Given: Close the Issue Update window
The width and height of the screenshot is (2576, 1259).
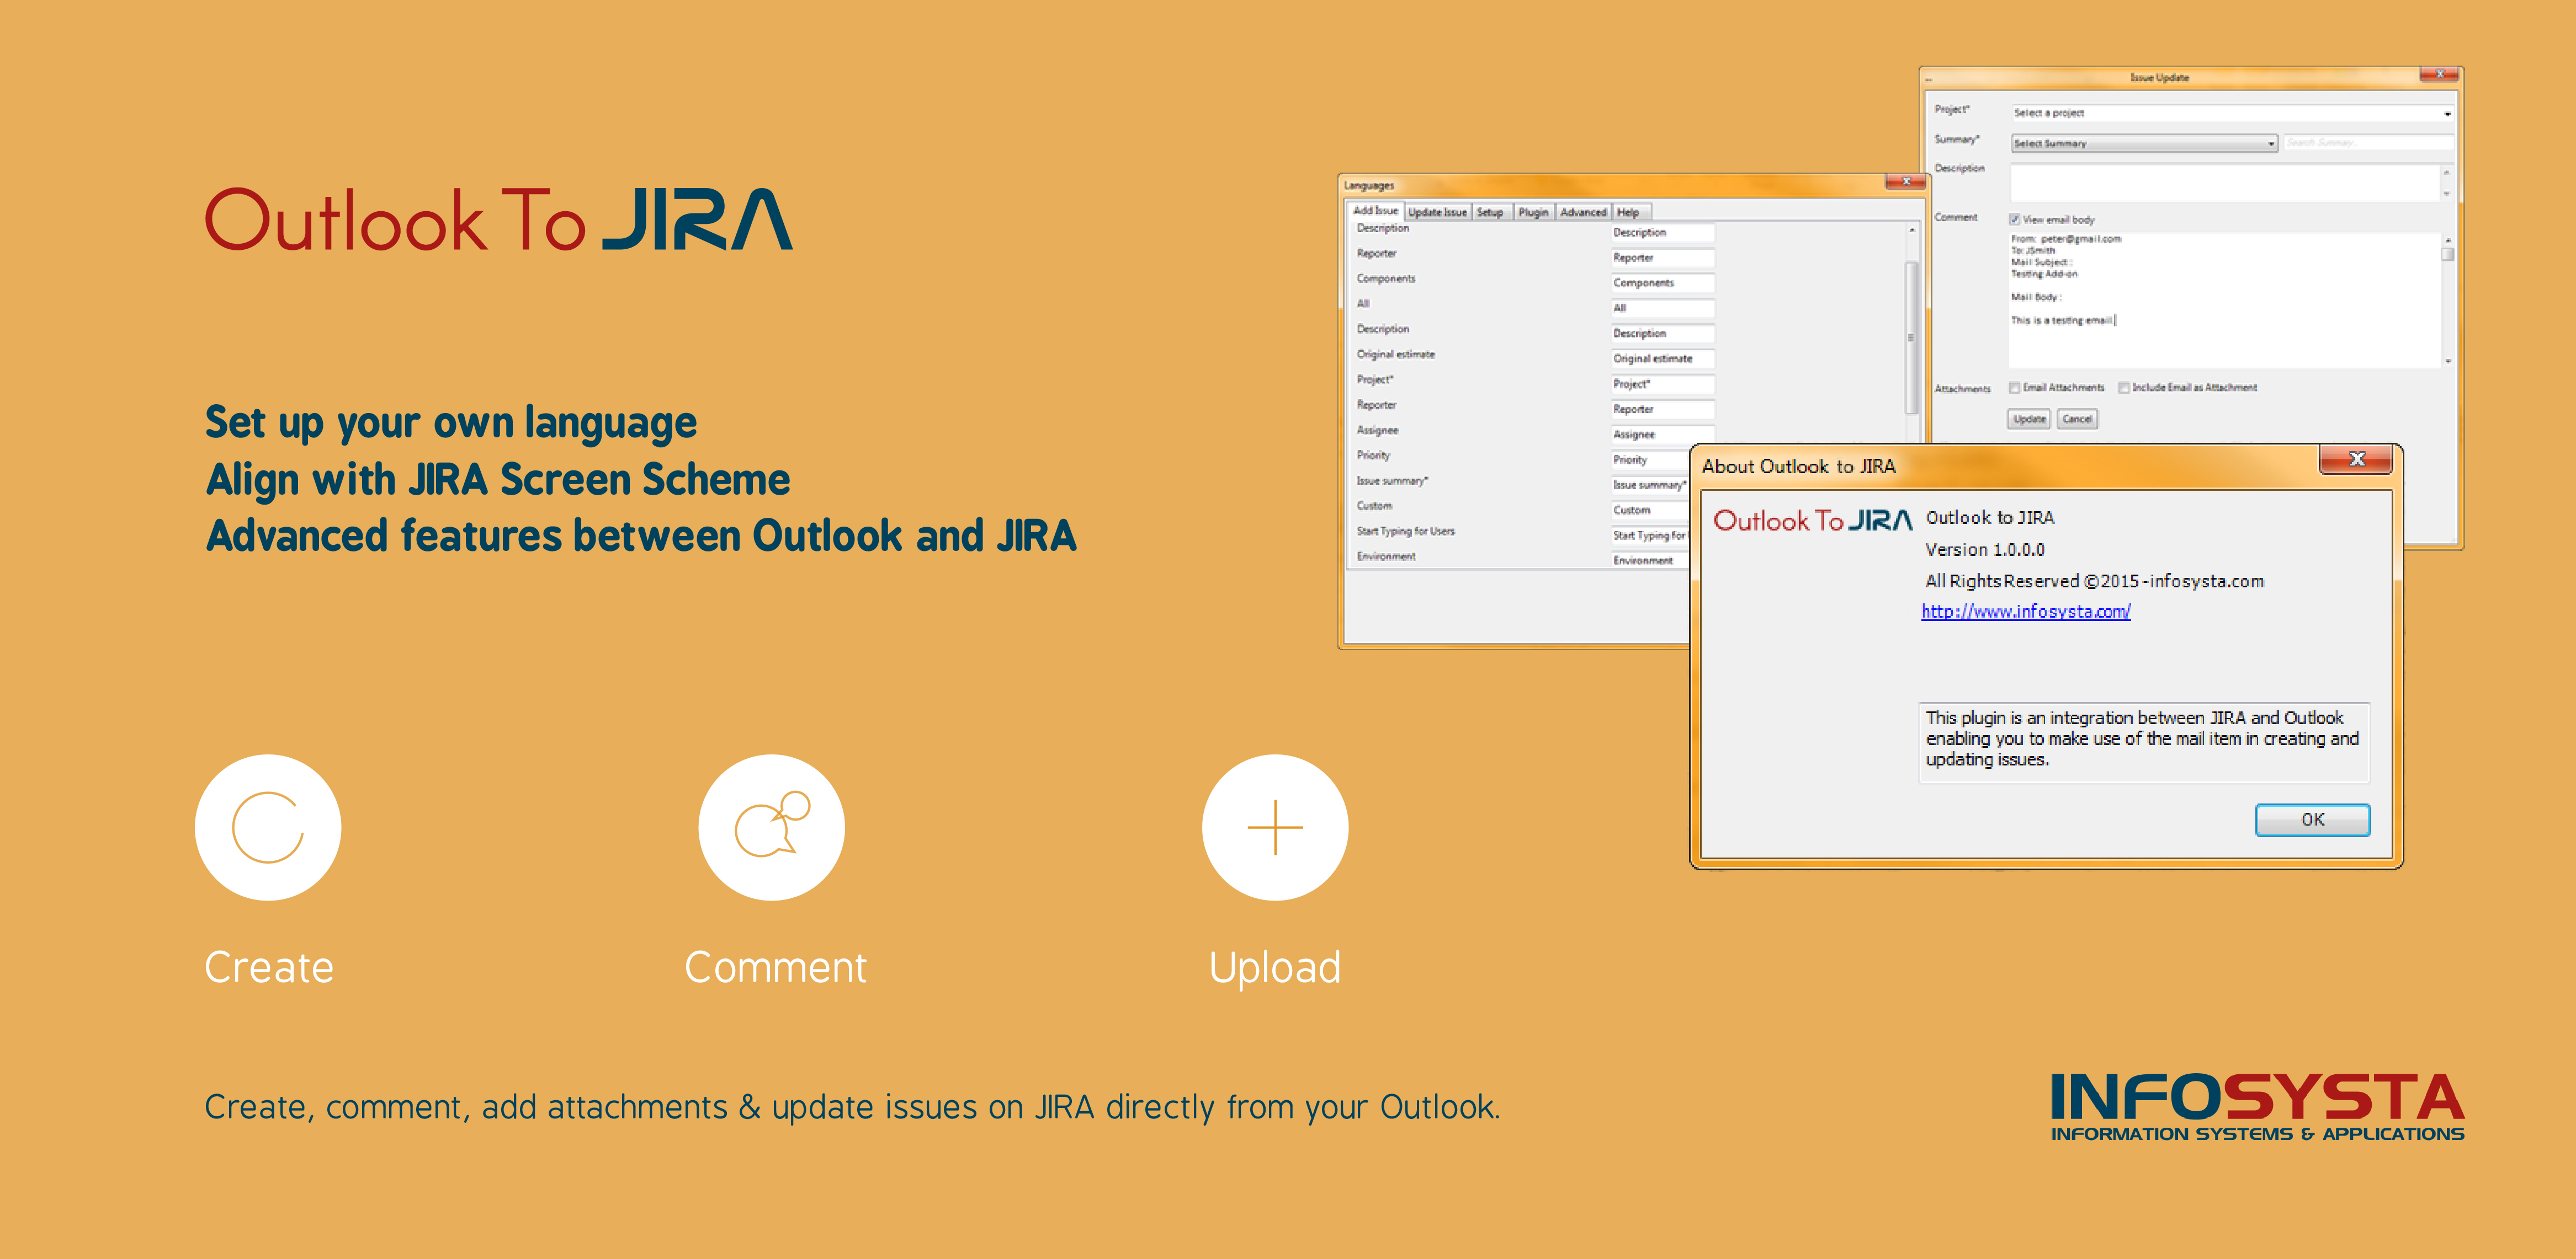Looking at the screenshot, I should [x=2440, y=75].
